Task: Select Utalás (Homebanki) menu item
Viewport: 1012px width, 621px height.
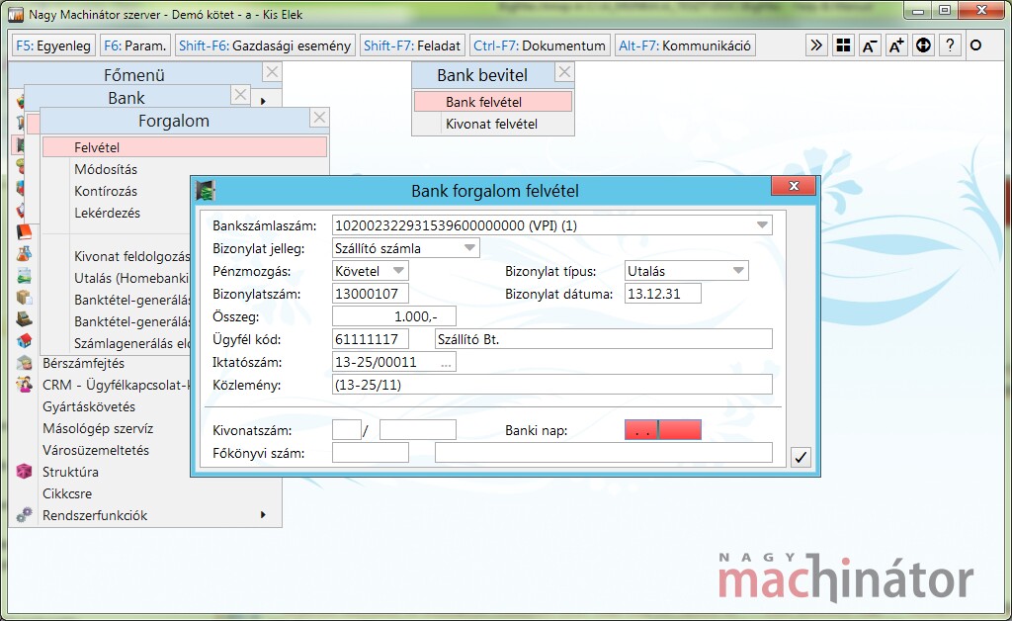Action: pos(131,278)
